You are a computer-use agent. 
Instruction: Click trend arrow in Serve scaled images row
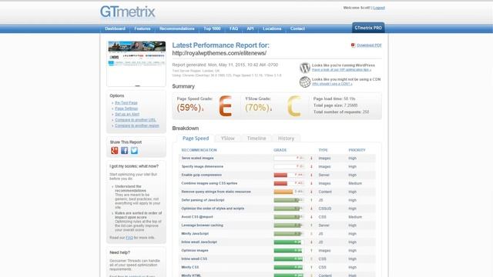click(311, 159)
